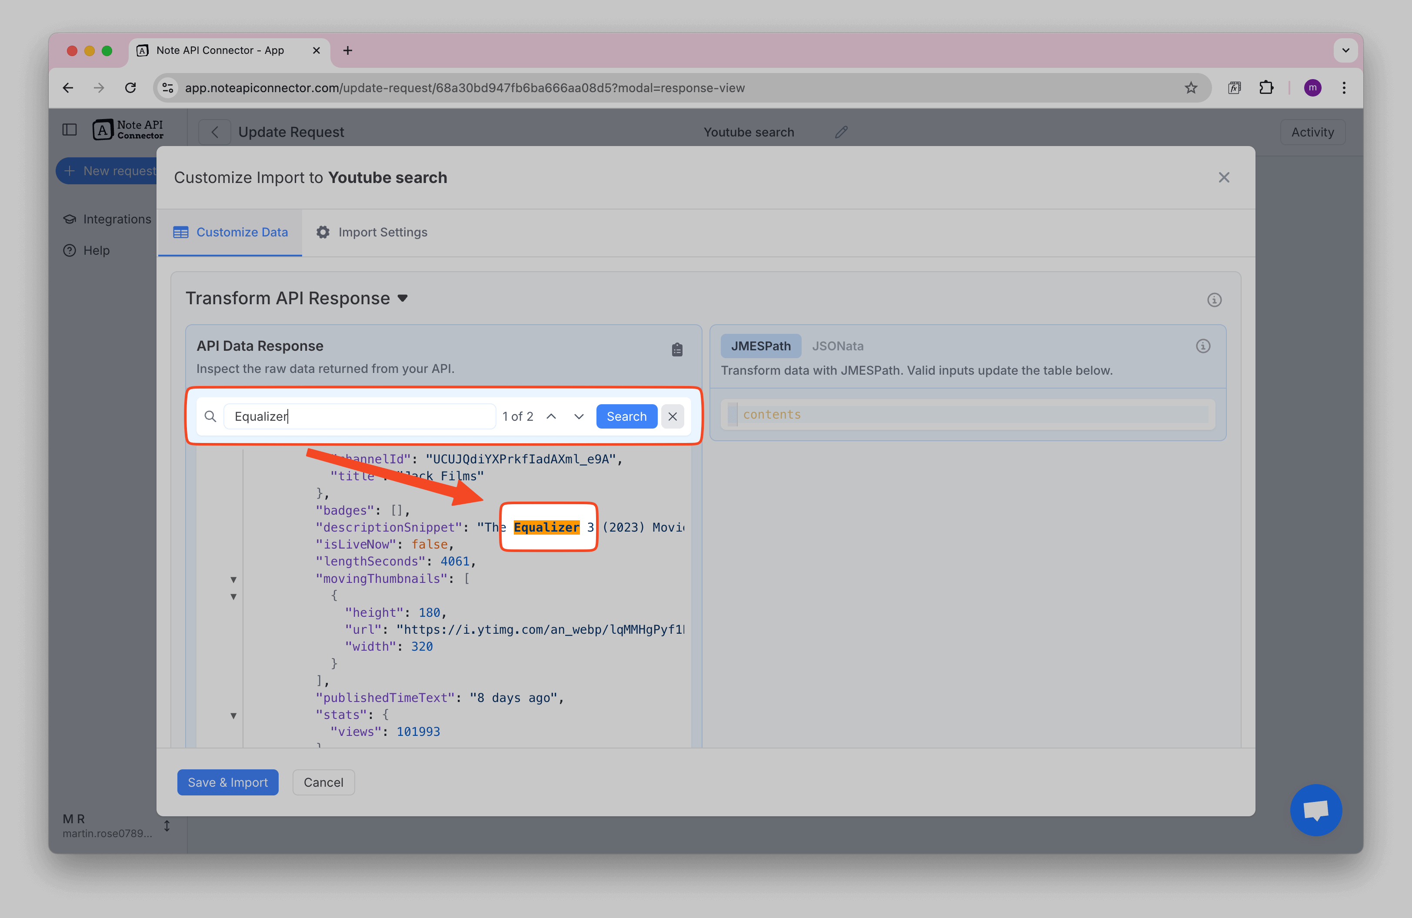Jump to next search match with down chevron
The width and height of the screenshot is (1412, 918).
pos(579,416)
